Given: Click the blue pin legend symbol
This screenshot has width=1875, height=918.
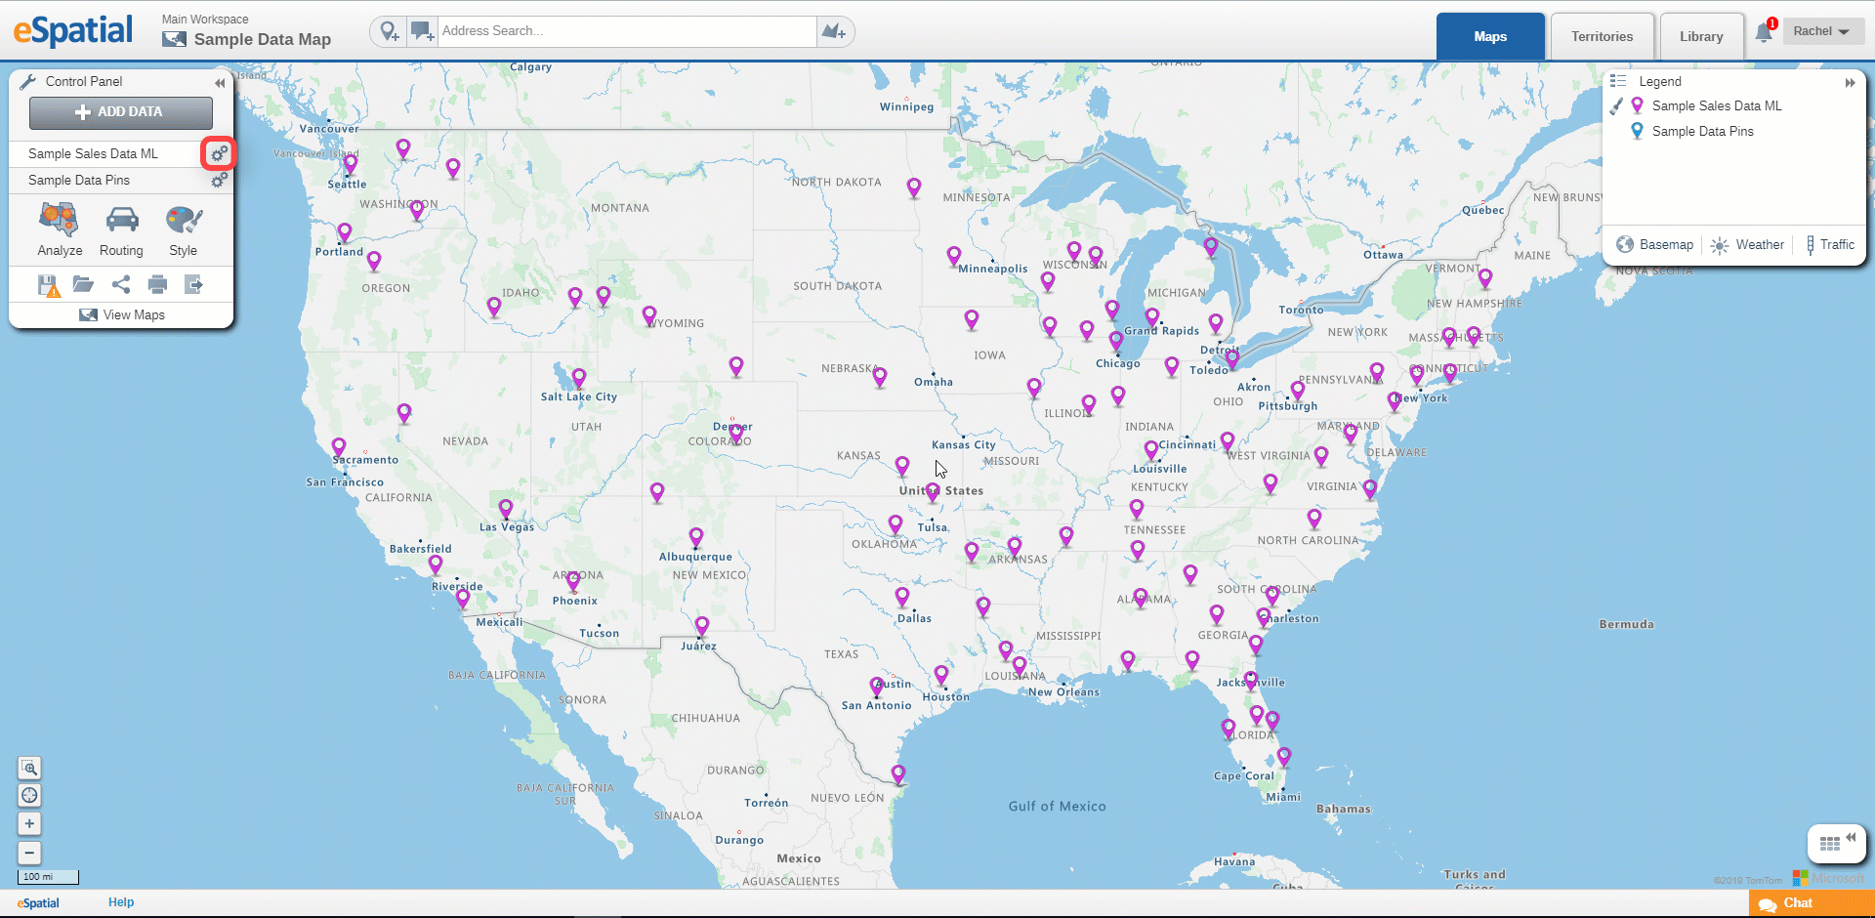Looking at the screenshot, I should [1637, 131].
